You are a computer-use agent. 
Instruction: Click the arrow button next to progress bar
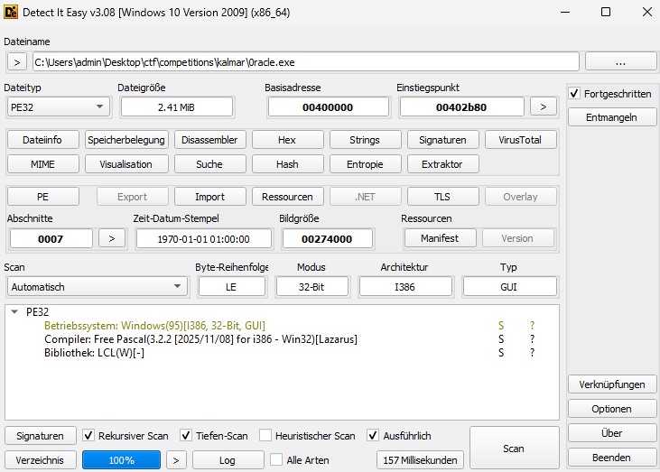[178, 460]
